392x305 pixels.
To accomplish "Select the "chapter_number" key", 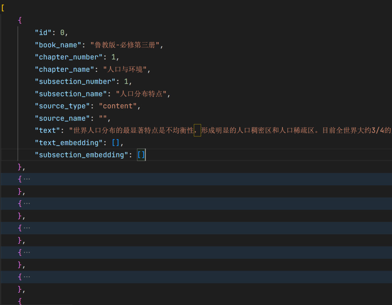I will (69, 57).
